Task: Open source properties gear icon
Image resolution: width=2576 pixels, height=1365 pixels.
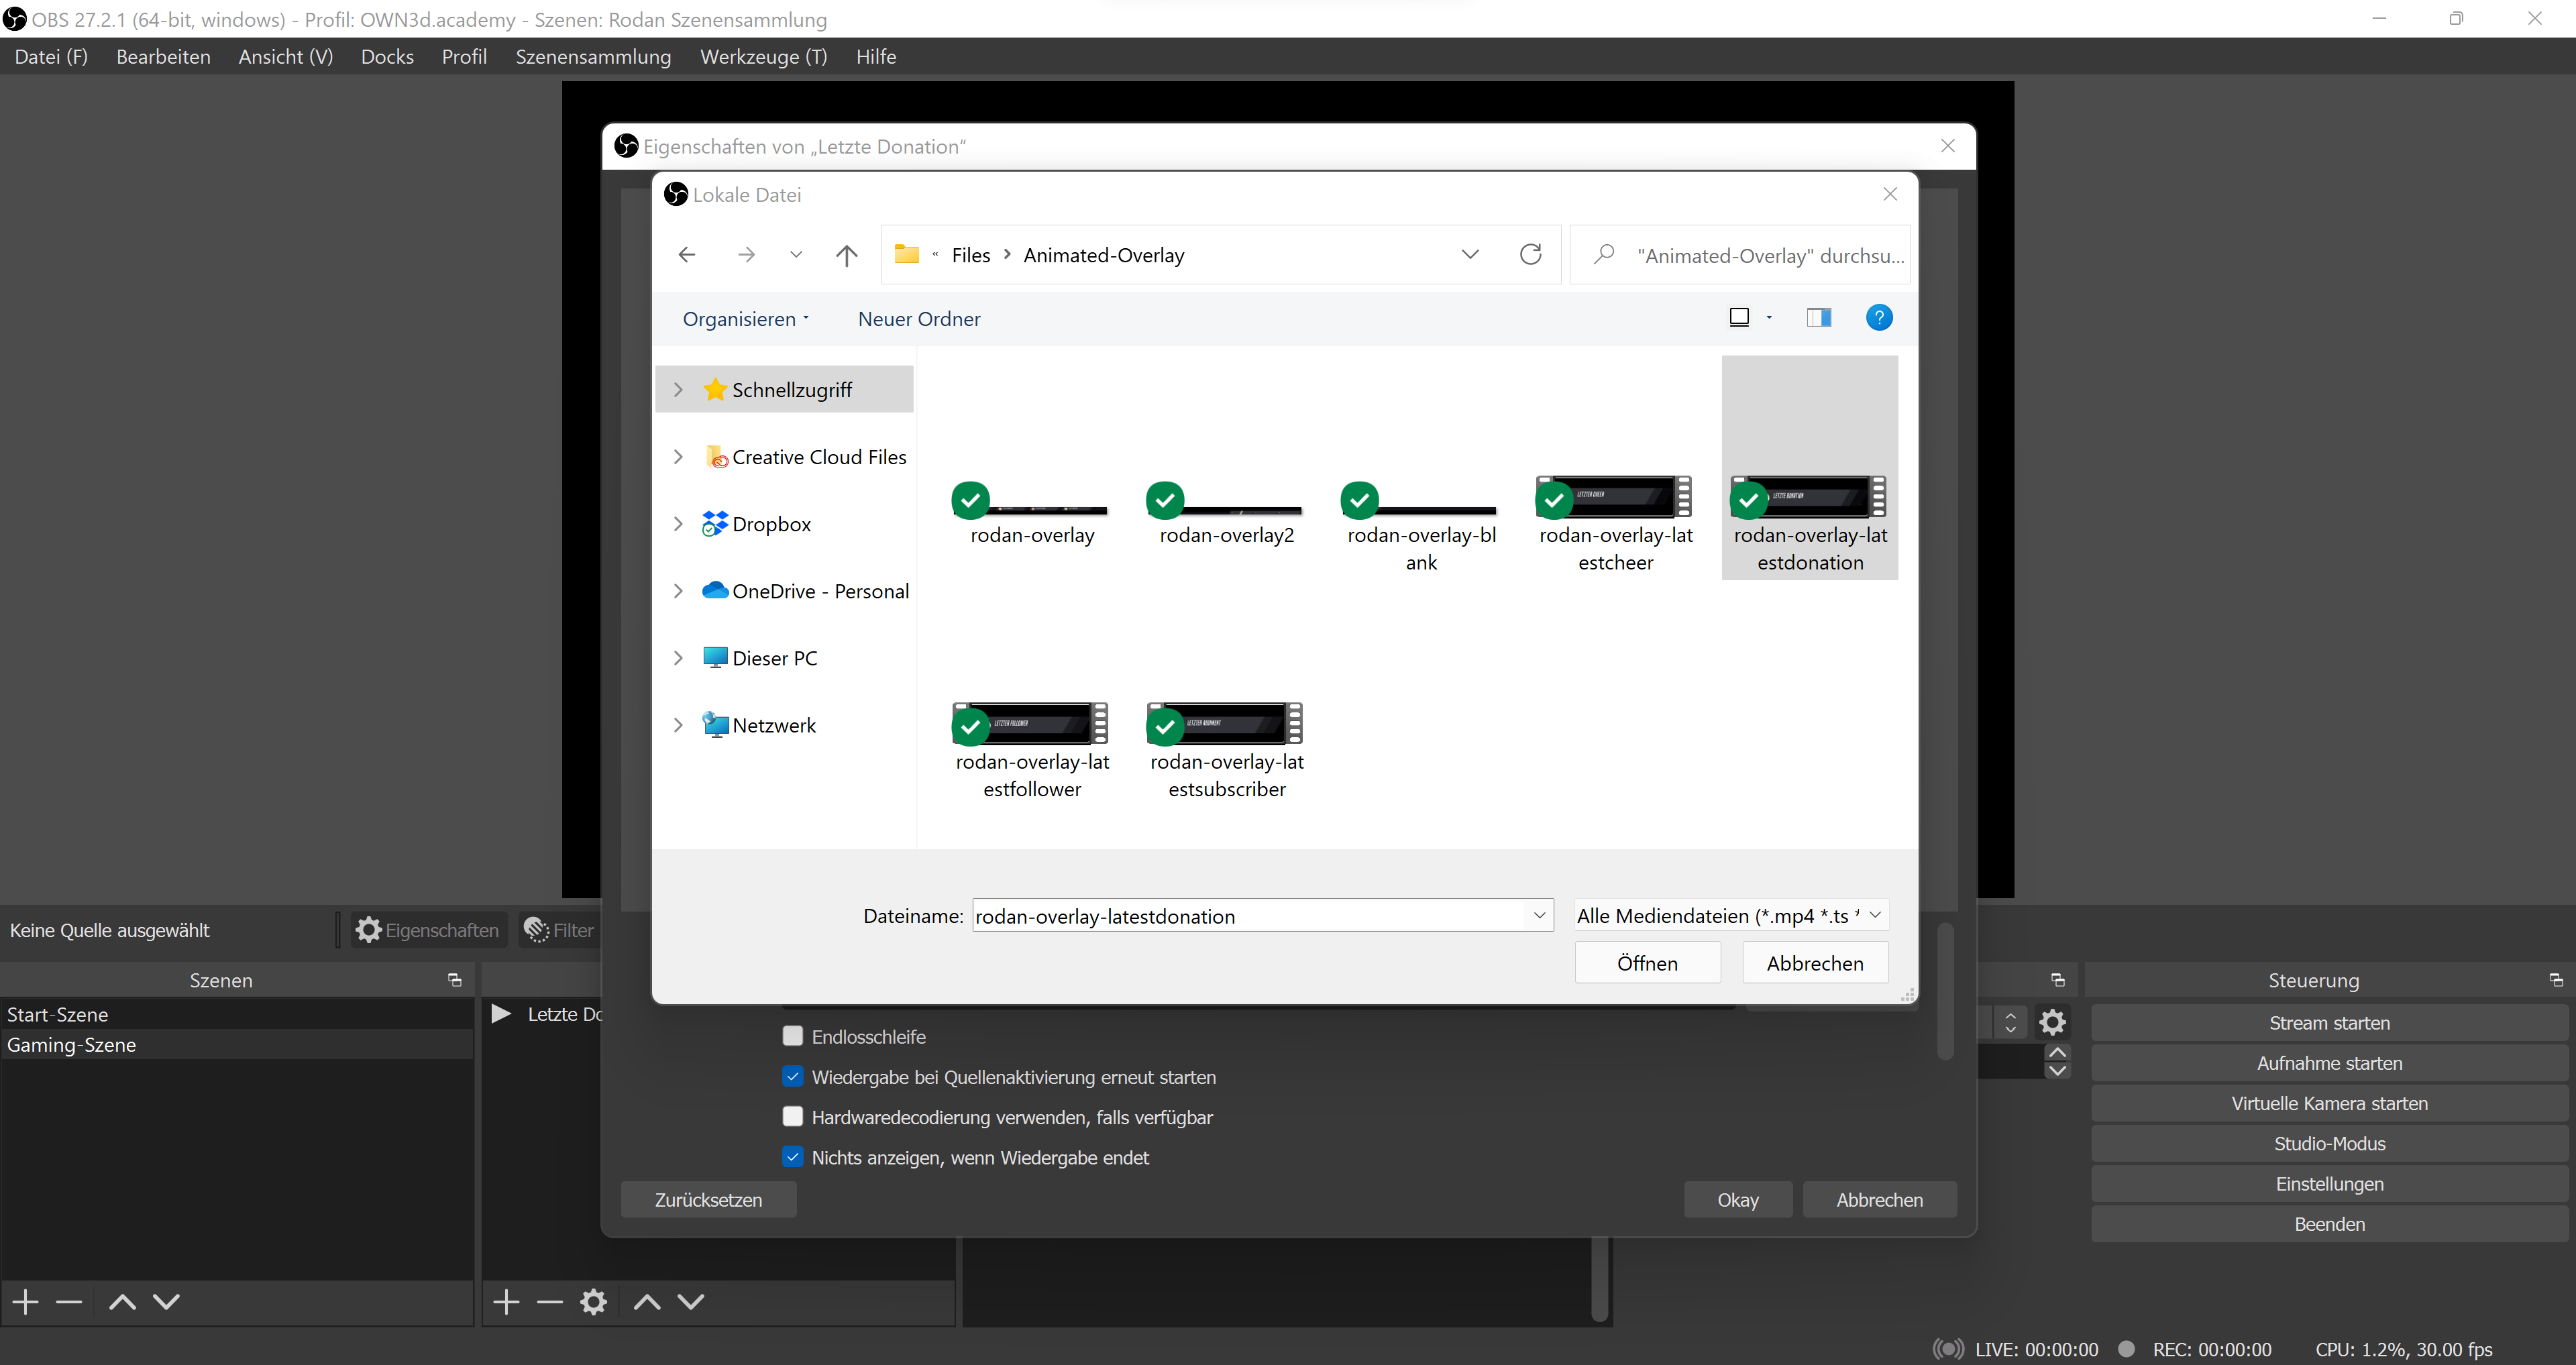Action: click(x=593, y=1301)
